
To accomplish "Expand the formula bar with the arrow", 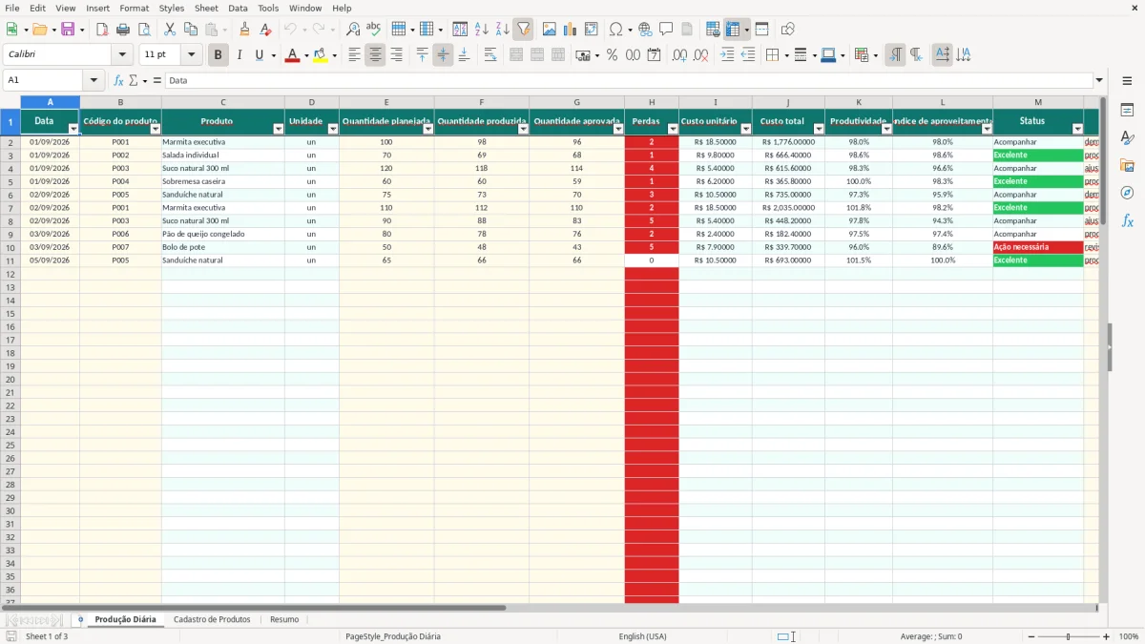I will pos(1099,80).
